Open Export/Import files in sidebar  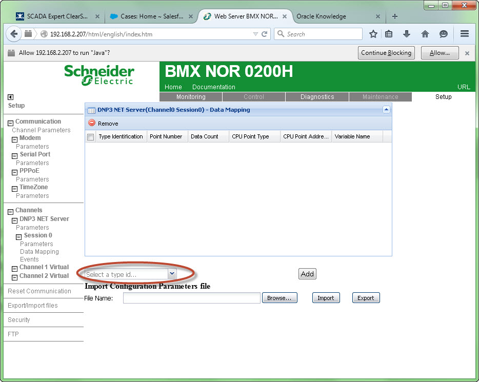click(33, 306)
